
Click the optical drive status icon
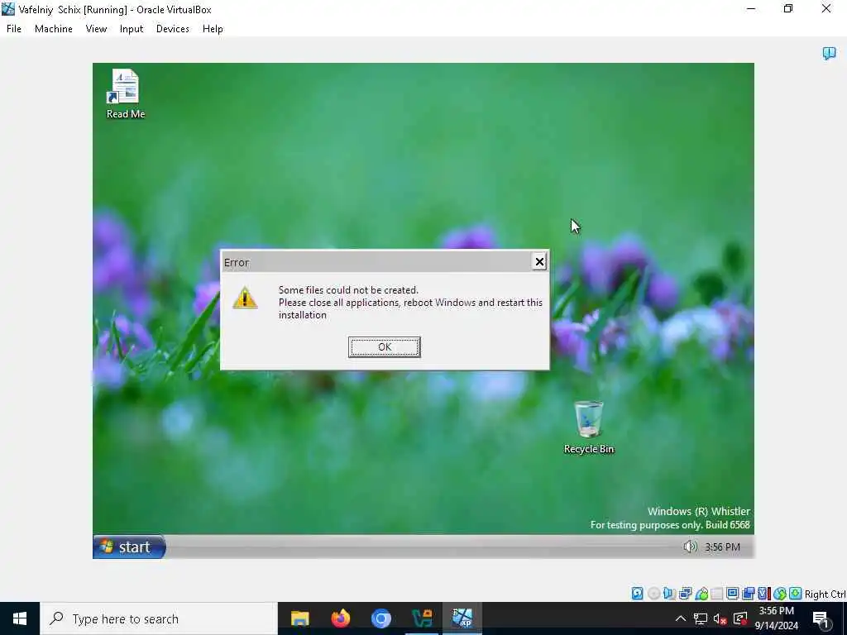pos(653,594)
